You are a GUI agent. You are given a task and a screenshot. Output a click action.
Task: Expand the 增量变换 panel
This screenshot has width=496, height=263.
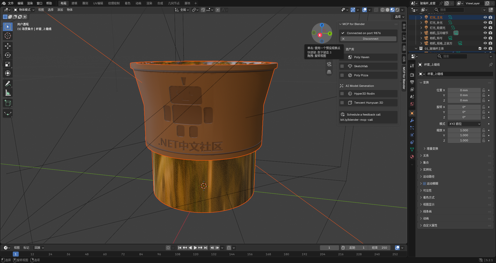(x=432, y=149)
